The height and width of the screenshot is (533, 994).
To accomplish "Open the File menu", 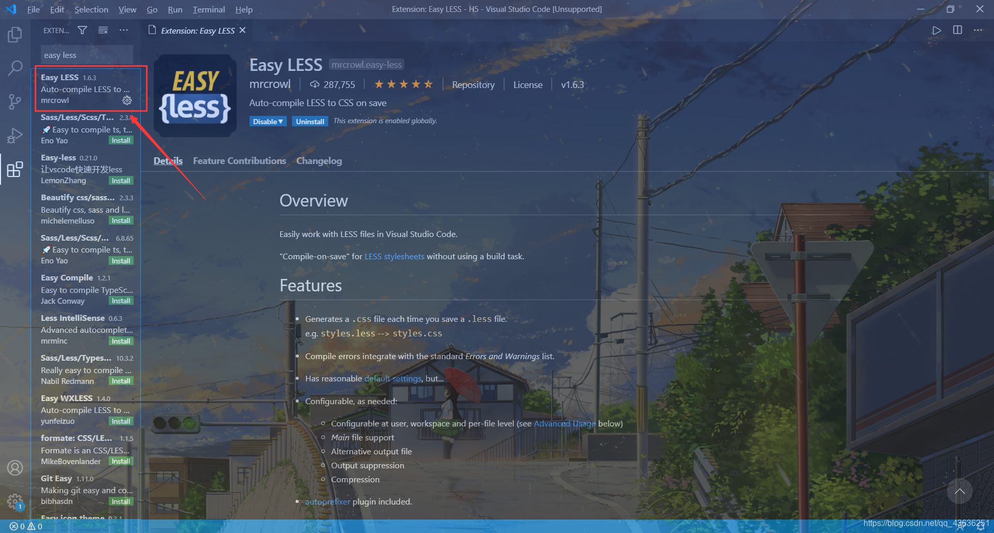I will point(33,9).
